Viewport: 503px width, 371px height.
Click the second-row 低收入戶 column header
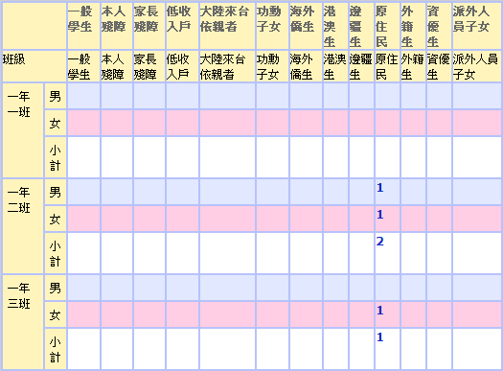tap(182, 66)
